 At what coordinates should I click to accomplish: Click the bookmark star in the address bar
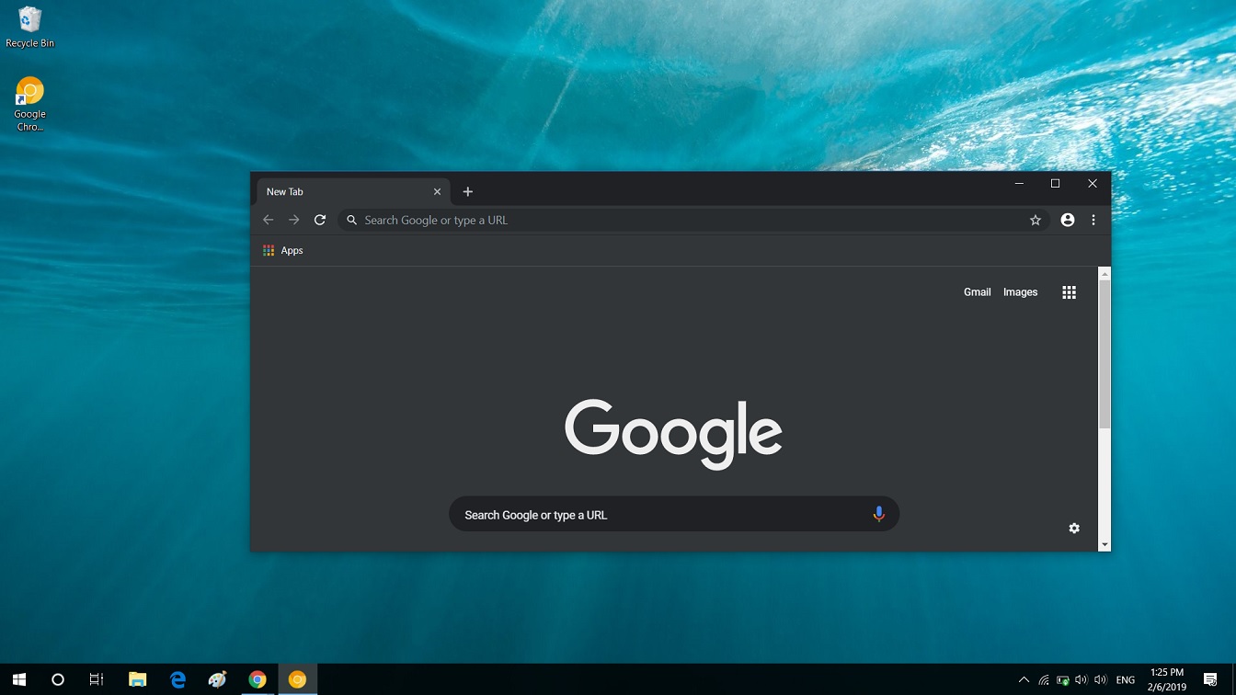click(x=1036, y=220)
